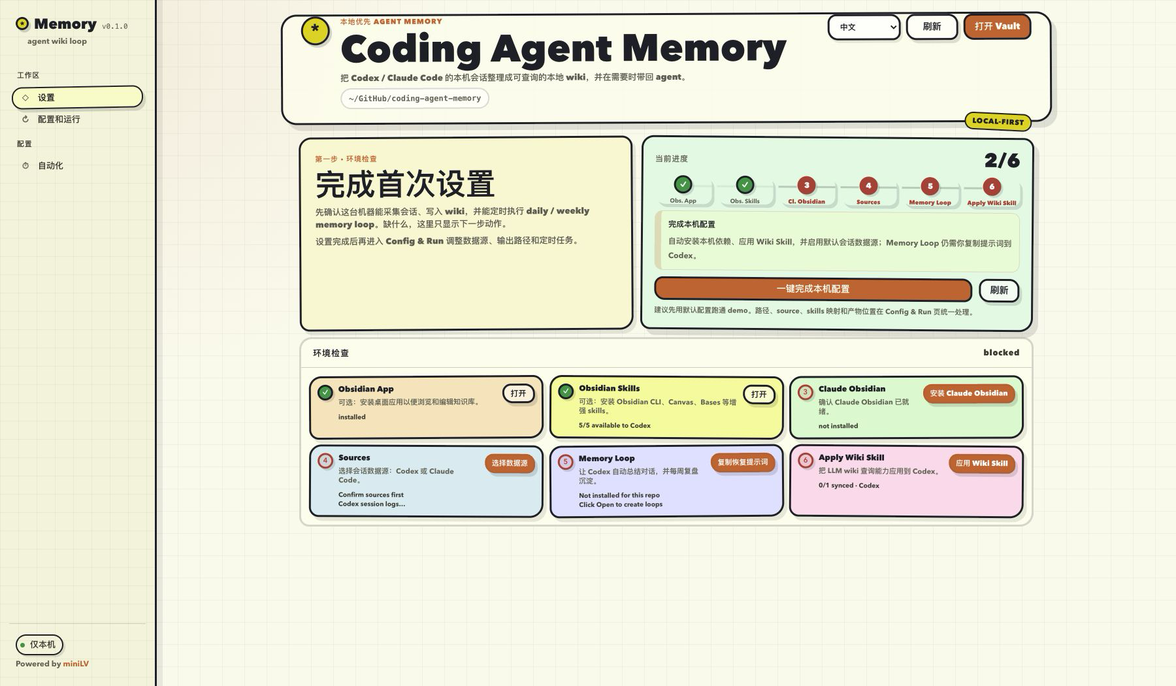
Task: Click 打开 on Obsidian App card
Action: (518, 393)
